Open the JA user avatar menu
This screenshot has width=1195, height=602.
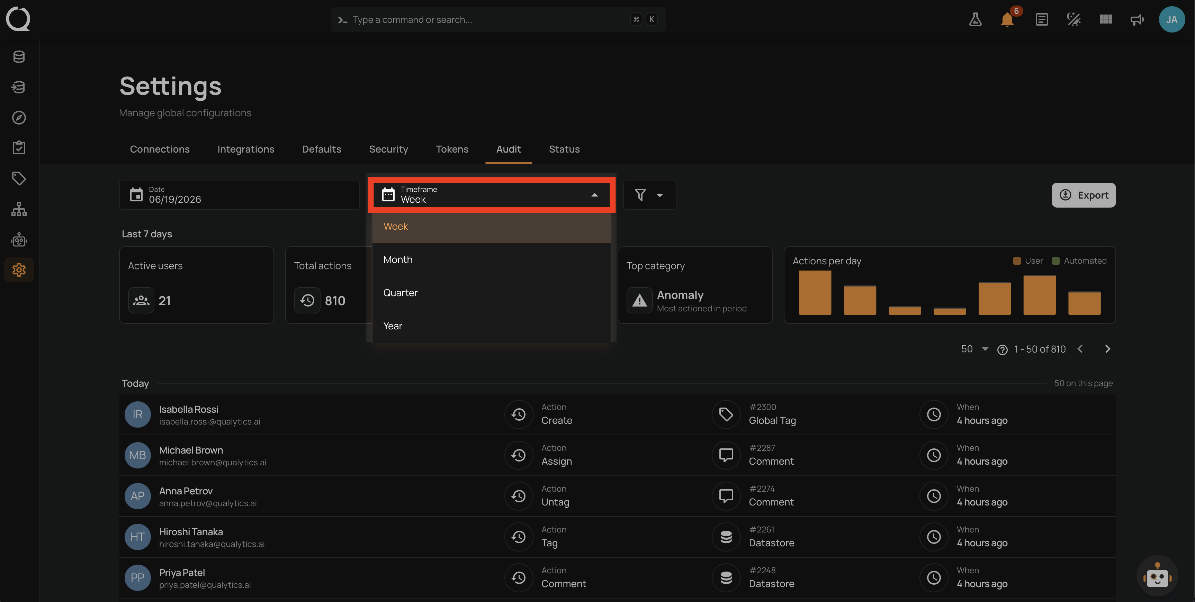tap(1171, 19)
